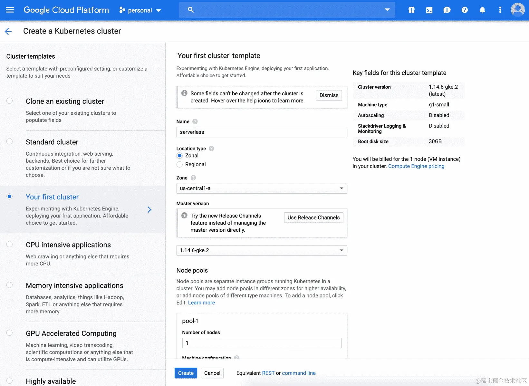
Task: Activate the Cloud Shell icon
Action: (429, 10)
